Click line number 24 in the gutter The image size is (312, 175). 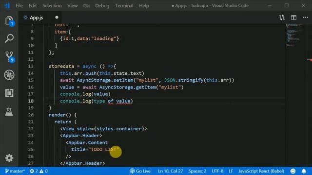(31, 142)
